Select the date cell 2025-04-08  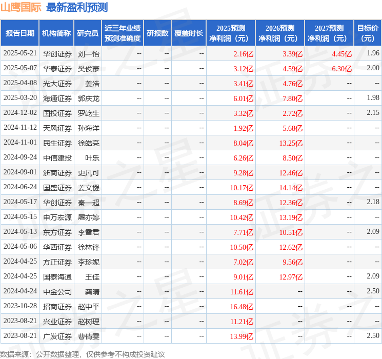(20, 83)
